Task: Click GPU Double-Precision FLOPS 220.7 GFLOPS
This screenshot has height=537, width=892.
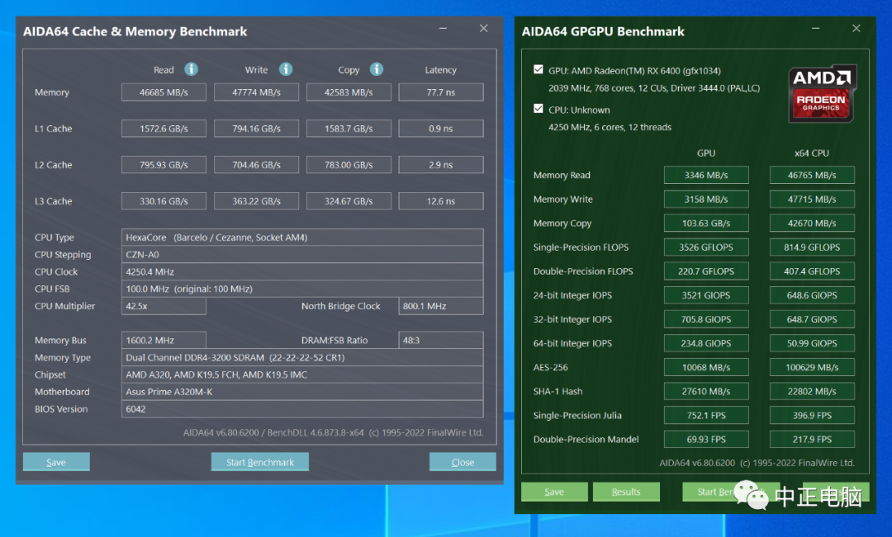Action: coord(706,271)
